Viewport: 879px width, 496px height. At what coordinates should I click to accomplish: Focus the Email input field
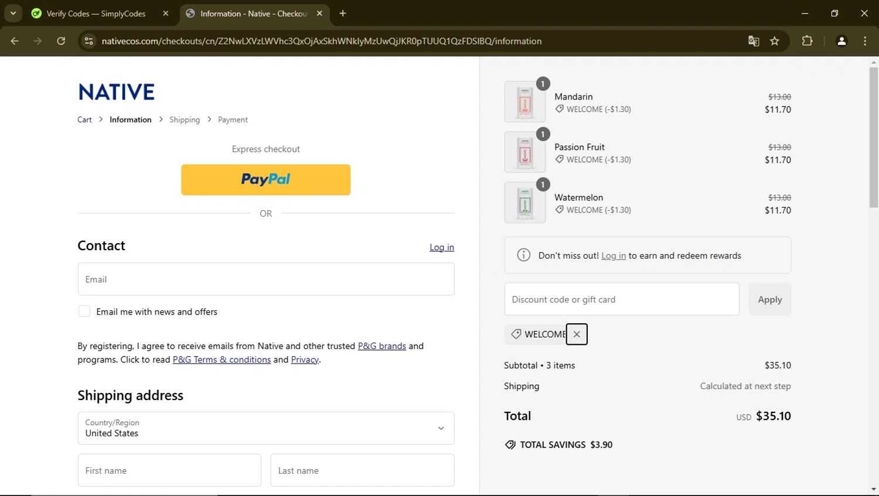pyautogui.click(x=266, y=279)
